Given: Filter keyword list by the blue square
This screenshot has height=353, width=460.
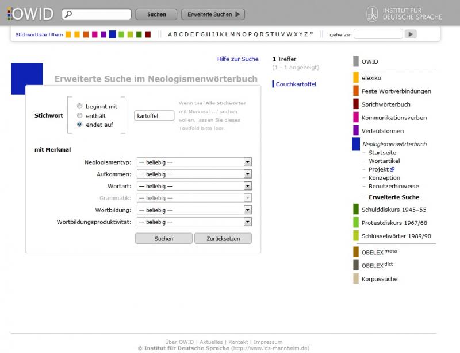Looking at the screenshot, I should coord(112,34).
